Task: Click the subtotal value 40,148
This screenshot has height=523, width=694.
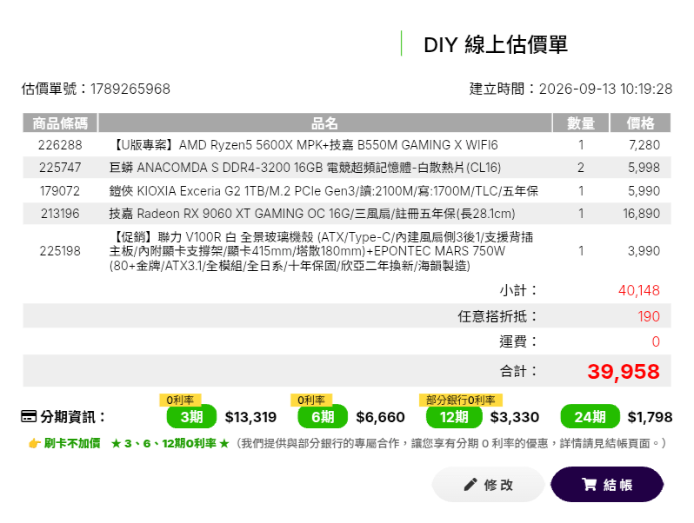Action: pos(639,290)
